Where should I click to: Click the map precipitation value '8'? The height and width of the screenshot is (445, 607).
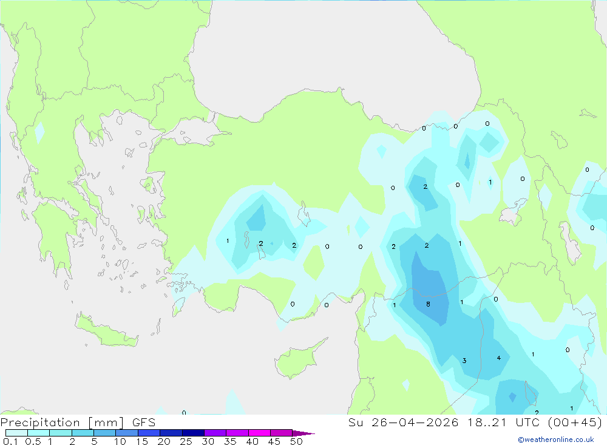(x=428, y=304)
